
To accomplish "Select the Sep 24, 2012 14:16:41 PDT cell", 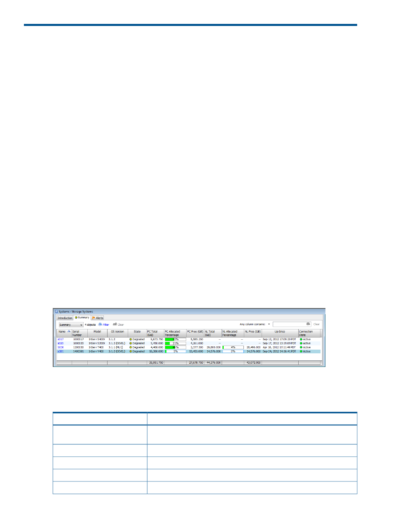I will click(x=279, y=352).
